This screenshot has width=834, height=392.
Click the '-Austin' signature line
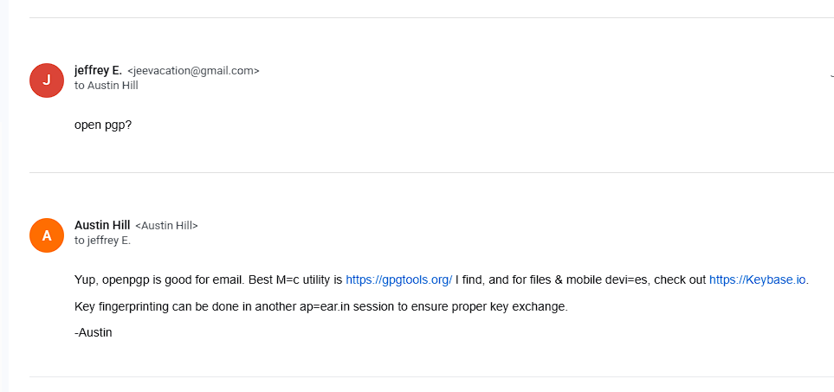(94, 331)
